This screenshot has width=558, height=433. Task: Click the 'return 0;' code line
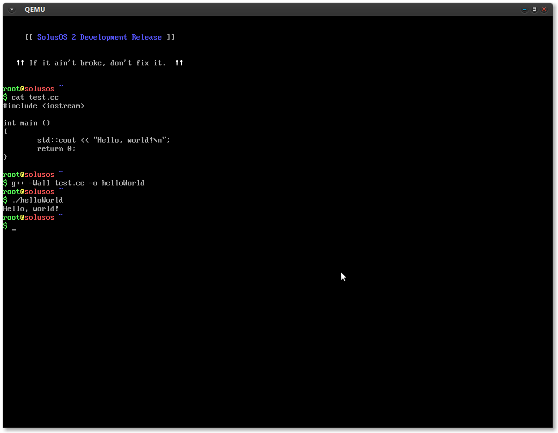pyautogui.click(x=56, y=149)
